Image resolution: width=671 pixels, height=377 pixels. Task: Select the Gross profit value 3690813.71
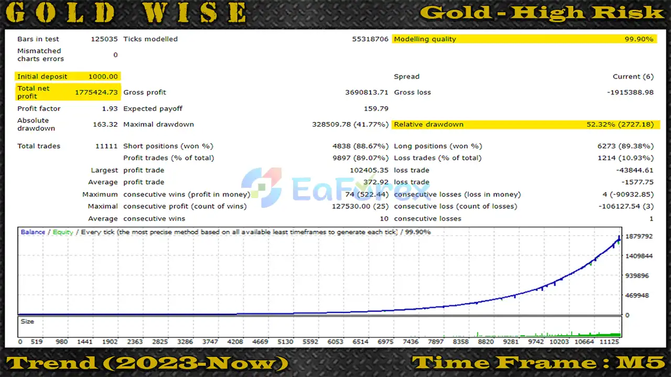366,92
